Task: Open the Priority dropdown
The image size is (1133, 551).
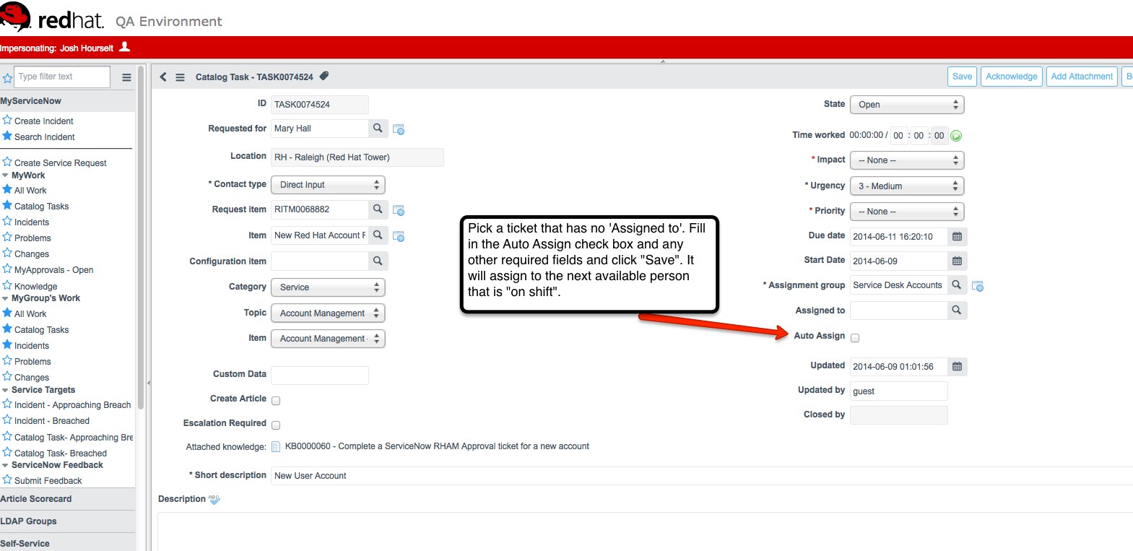Action: [x=907, y=212]
